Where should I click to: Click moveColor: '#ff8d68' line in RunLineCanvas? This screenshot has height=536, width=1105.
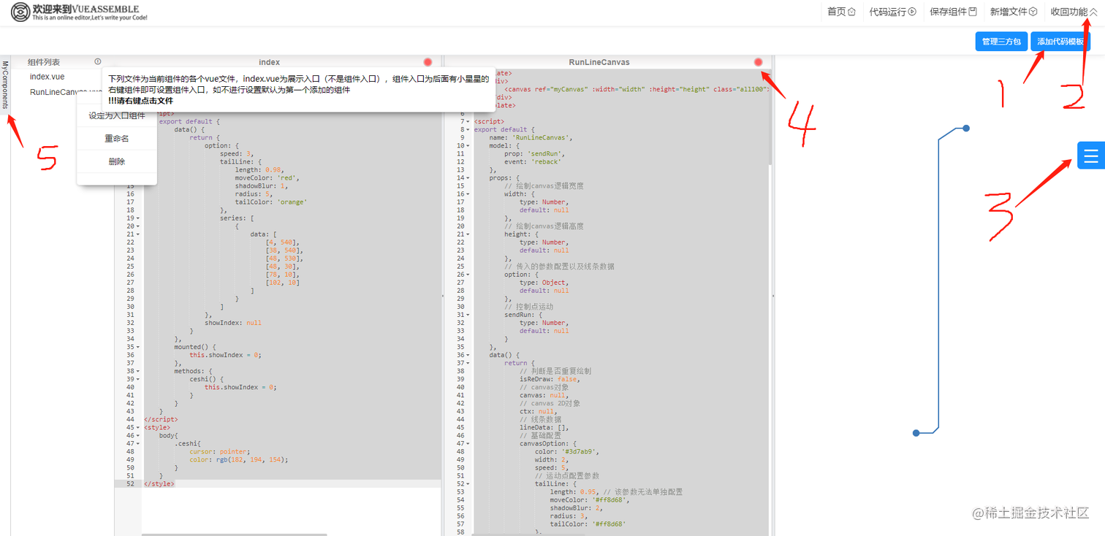589,499
